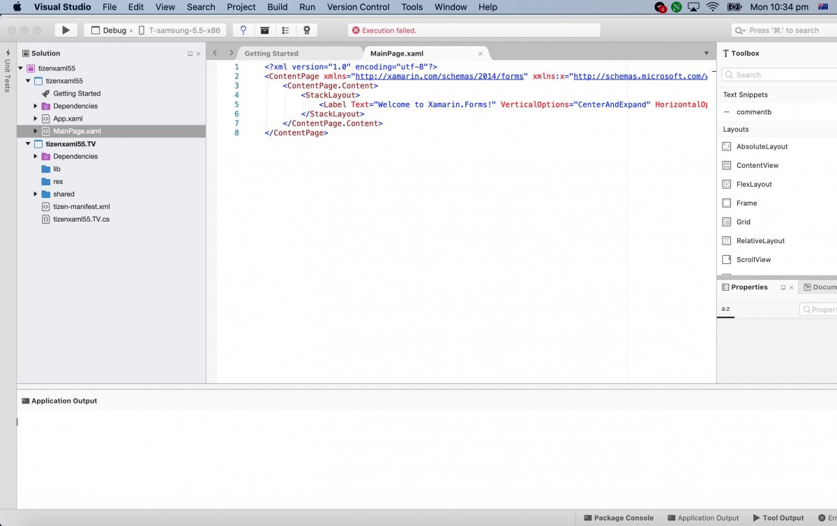Click the Tool Output button

coord(778,518)
